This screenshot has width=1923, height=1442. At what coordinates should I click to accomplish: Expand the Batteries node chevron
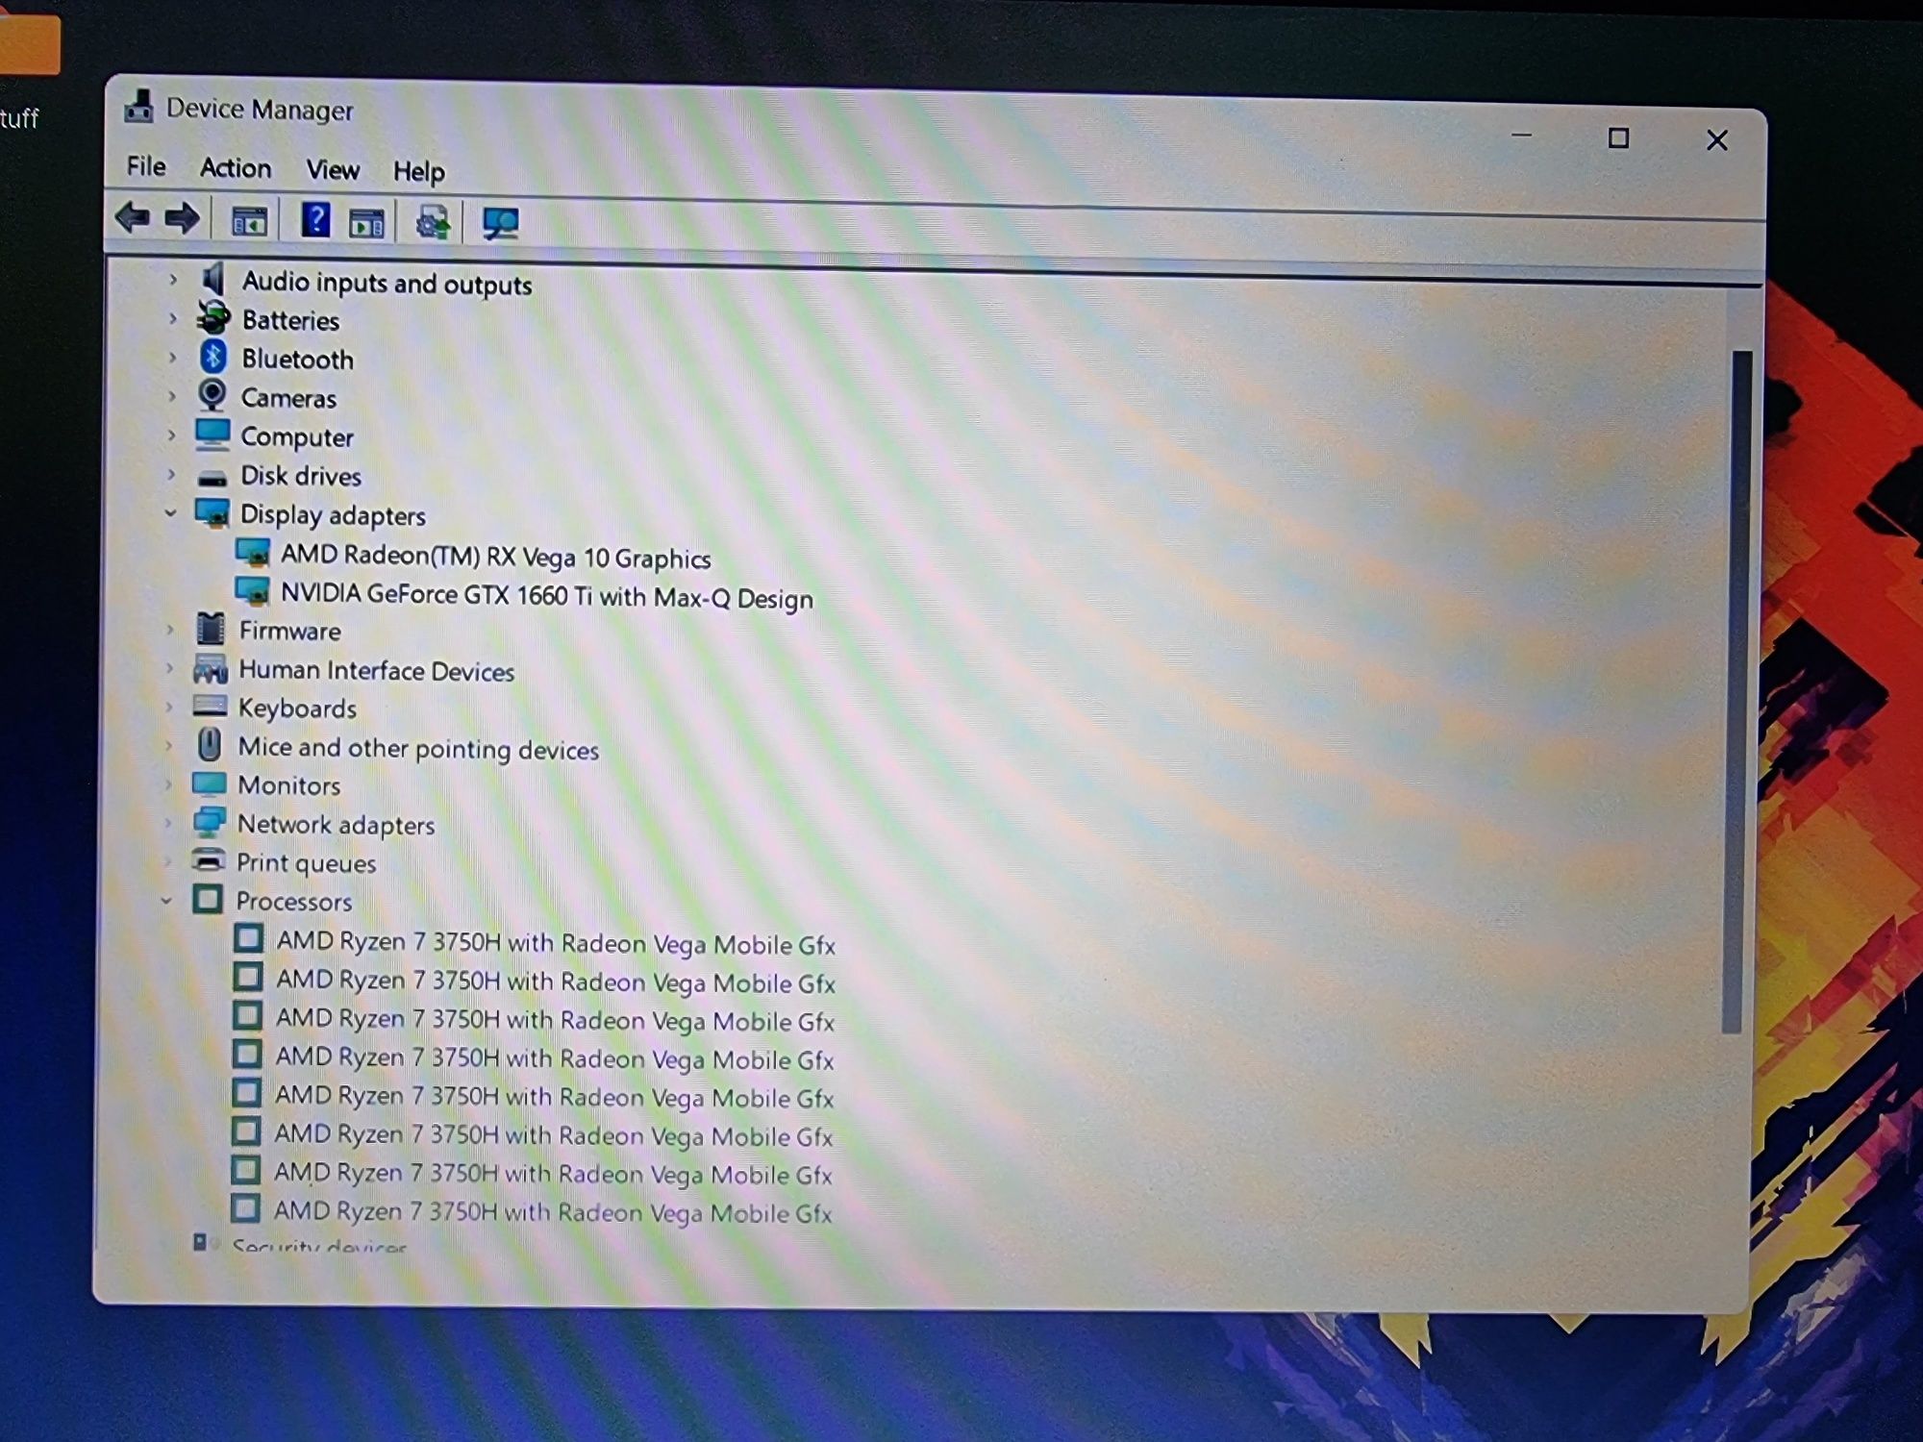pos(173,318)
